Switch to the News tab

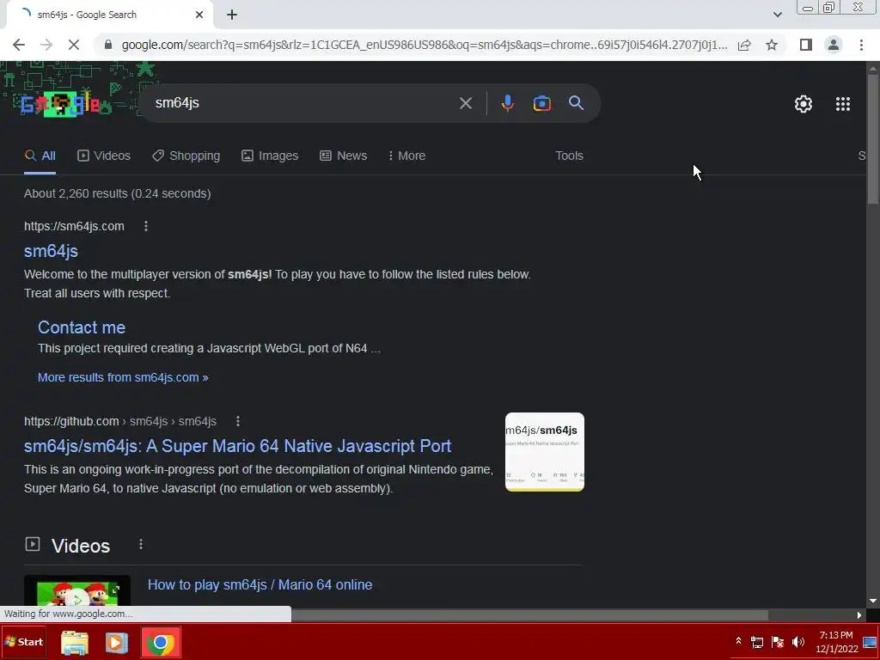click(x=343, y=156)
